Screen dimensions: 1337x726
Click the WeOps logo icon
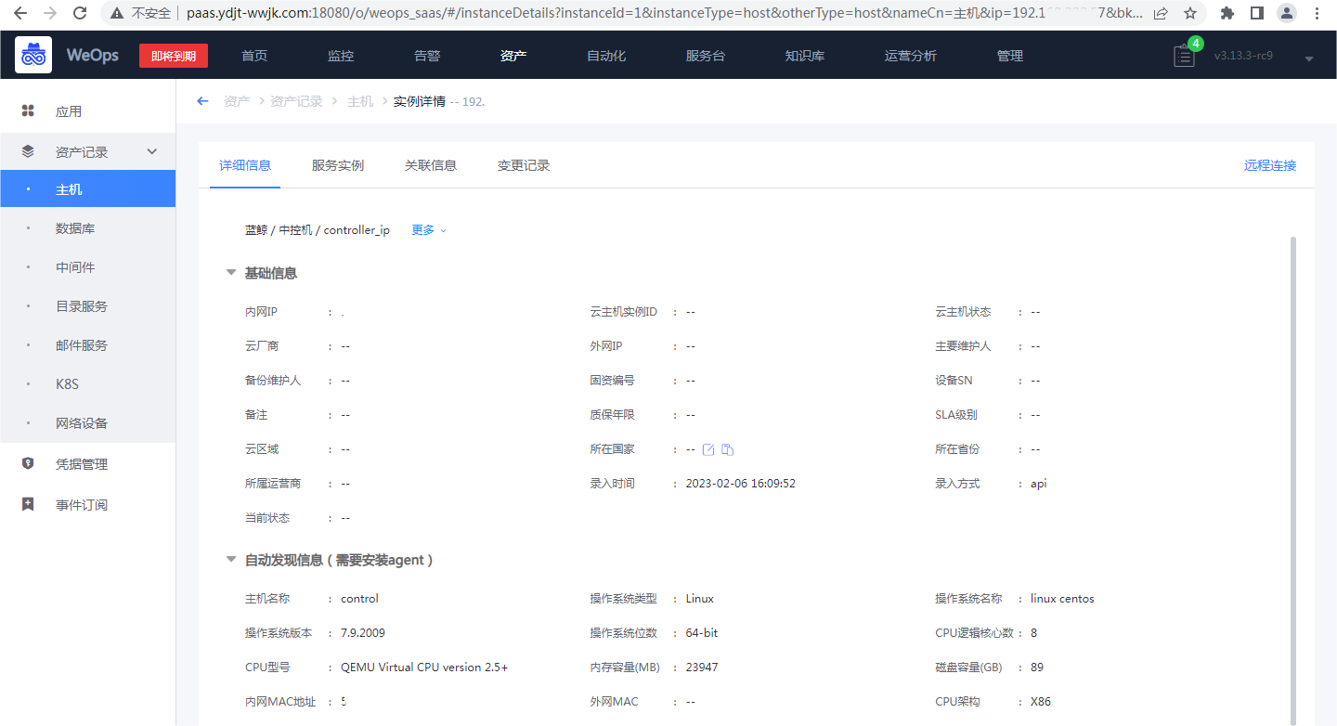click(x=33, y=56)
